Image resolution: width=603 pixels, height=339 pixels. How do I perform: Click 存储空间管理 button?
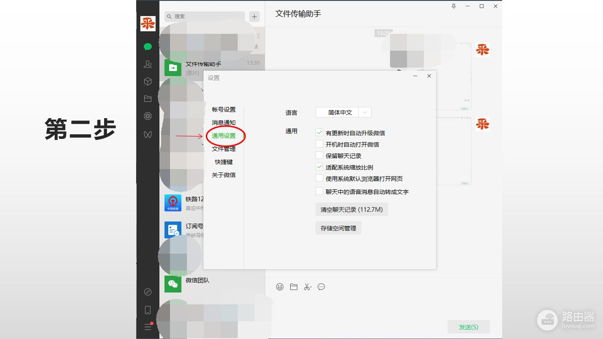click(338, 228)
